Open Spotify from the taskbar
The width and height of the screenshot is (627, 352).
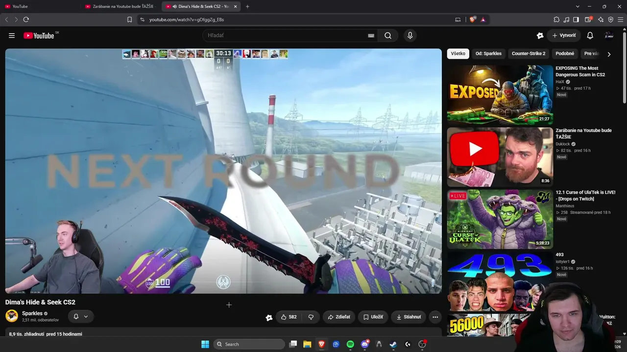350,344
